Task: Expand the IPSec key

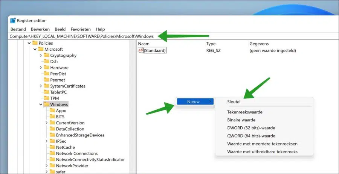Action: click(46, 141)
